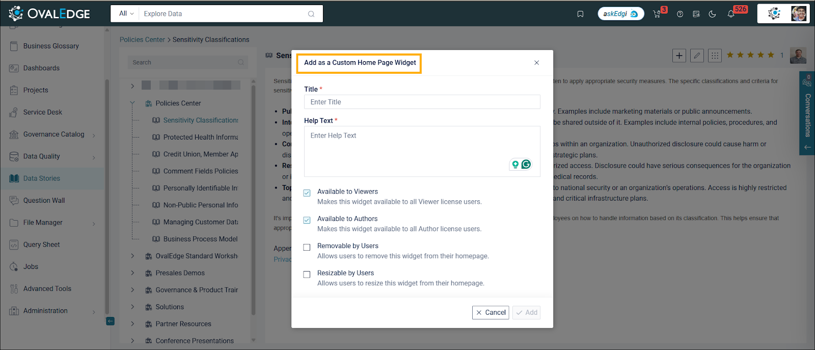Click the Enter Title input field
Image resolution: width=815 pixels, height=350 pixels.
pos(422,102)
